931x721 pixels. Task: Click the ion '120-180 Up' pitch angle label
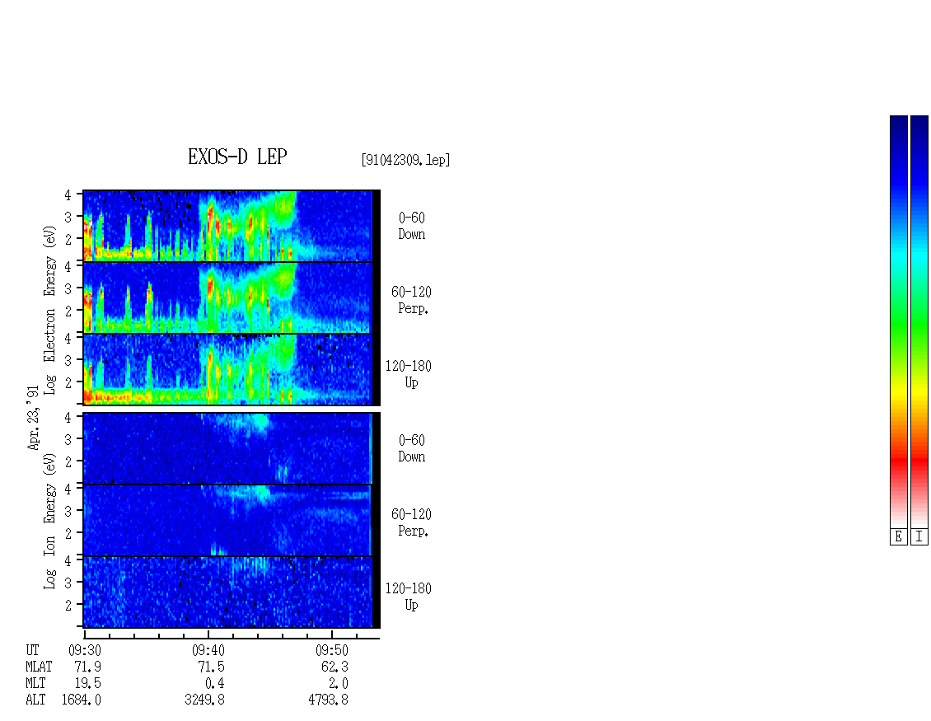pyautogui.click(x=409, y=597)
